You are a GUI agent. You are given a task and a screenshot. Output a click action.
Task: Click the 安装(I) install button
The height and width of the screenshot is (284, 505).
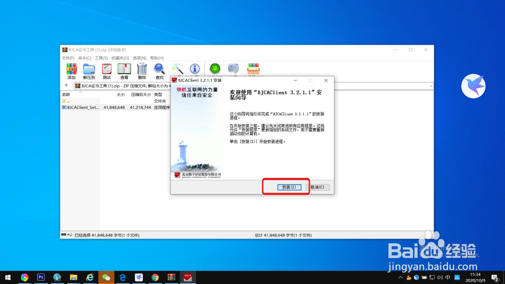click(x=289, y=187)
